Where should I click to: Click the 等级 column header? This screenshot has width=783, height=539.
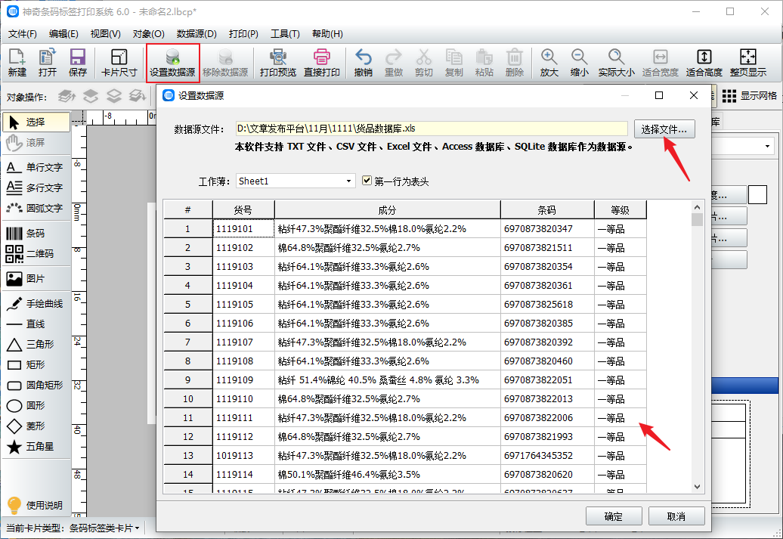(x=621, y=210)
